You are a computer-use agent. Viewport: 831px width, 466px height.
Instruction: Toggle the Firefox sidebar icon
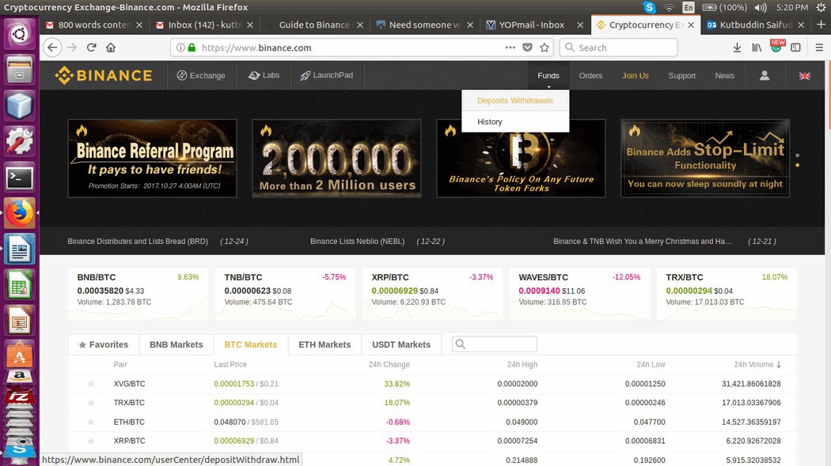click(795, 47)
